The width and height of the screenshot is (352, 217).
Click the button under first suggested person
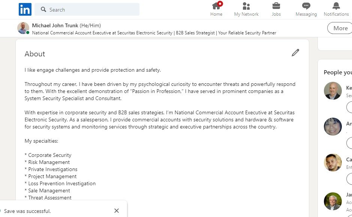click(349, 107)
